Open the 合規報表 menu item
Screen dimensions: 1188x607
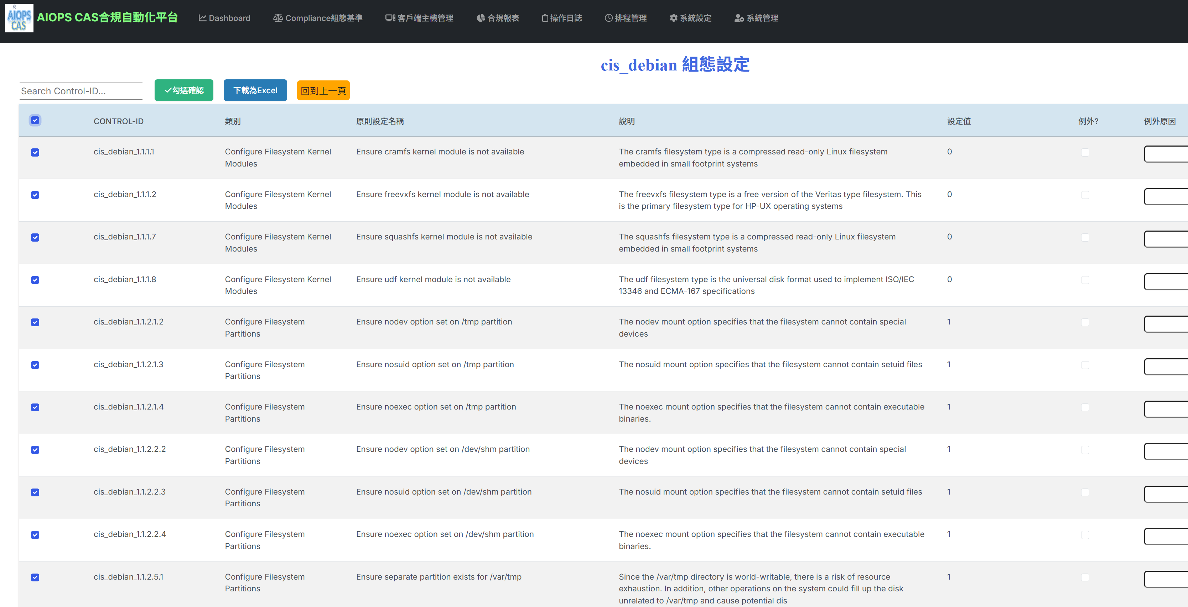tap(503, 18)
